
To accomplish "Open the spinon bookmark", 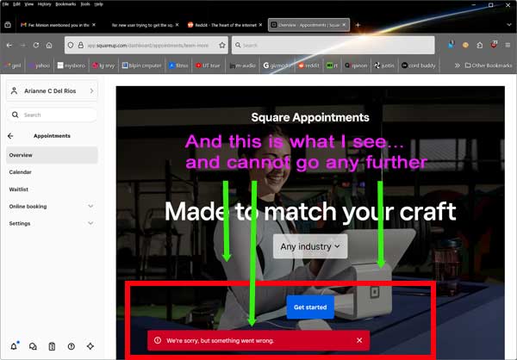I will [356, 65].
